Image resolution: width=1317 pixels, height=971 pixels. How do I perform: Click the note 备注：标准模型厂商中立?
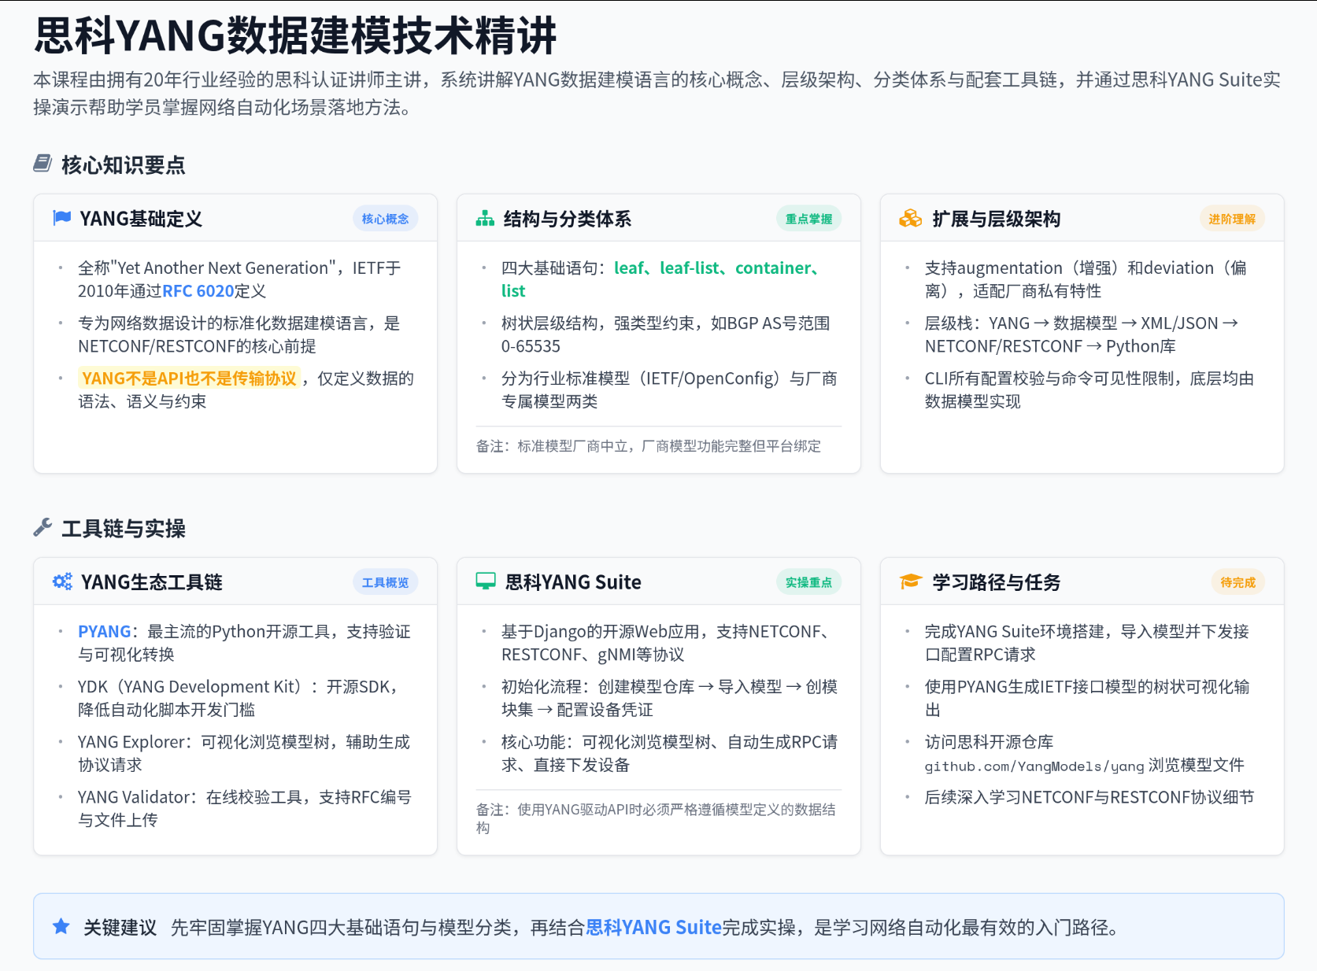tap(649, 446)
